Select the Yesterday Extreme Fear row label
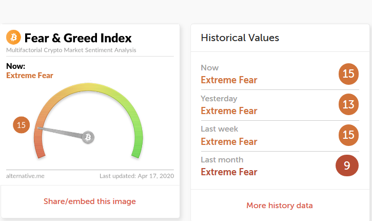 229,110
